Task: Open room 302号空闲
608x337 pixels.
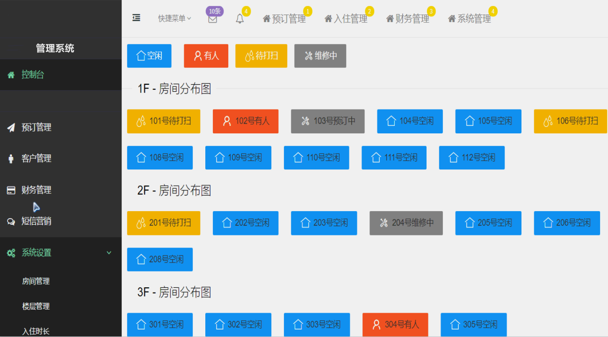Action: [238, 324]
